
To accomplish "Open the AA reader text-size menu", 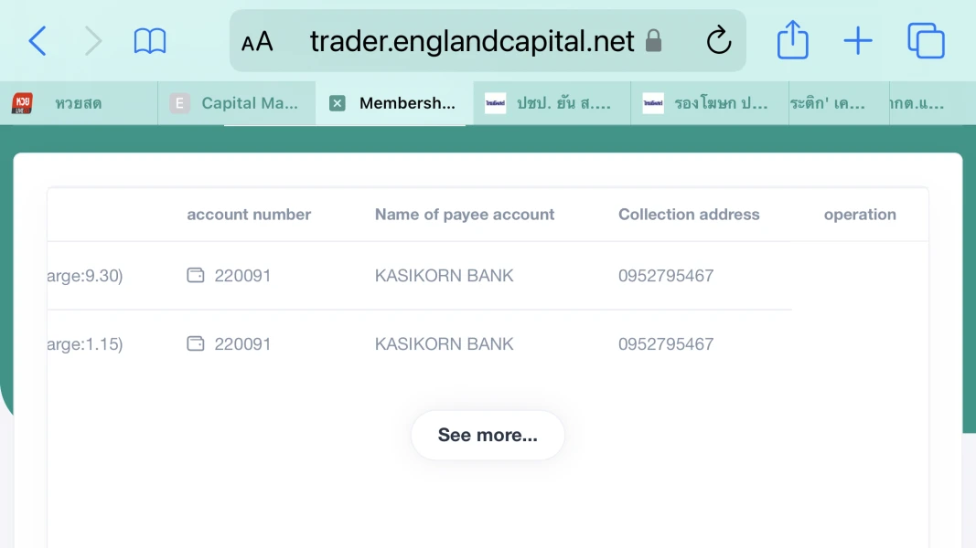I will pyautogui.click(x=257, y=42).
